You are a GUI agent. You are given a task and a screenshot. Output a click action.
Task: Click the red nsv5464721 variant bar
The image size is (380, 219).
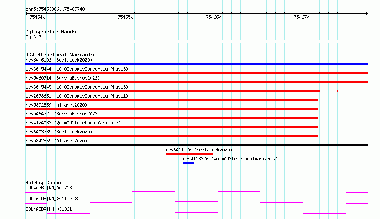point(171,118)
